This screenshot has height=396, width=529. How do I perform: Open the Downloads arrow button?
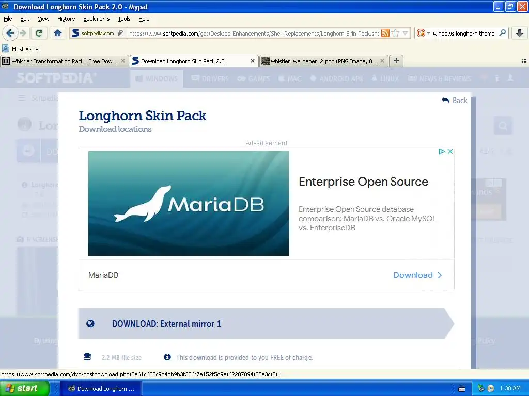coord(520,32)
